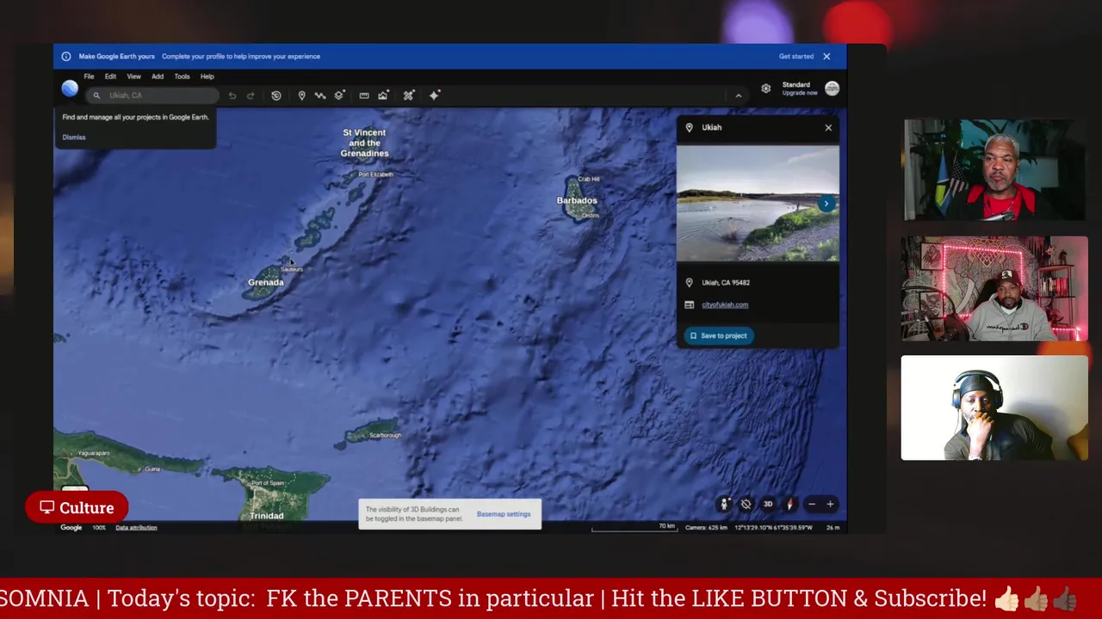1102x619 pixels.
Task: Zoom out with the minus button
Action: [x=811, y=505]
